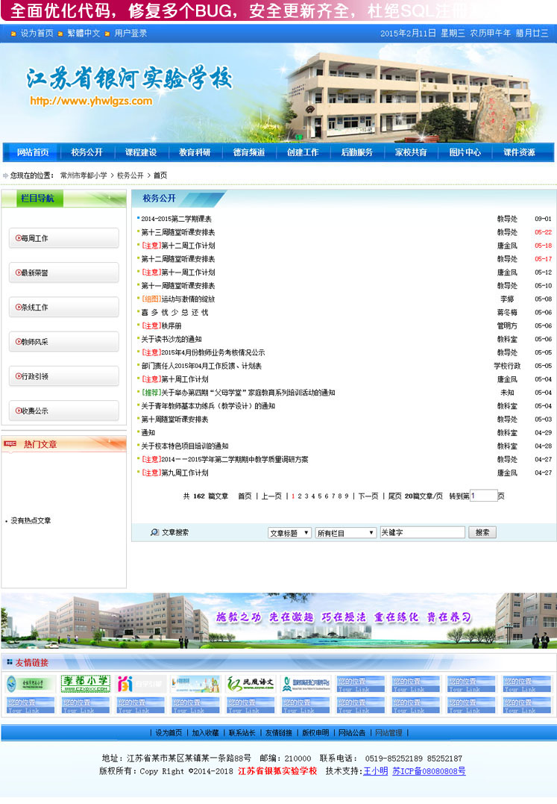
Task: Select 条线工作 in sidebar navigation
Action: 64,307
